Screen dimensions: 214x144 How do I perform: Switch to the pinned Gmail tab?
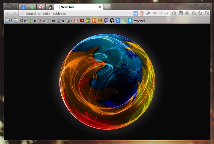[x=41, y=7]
